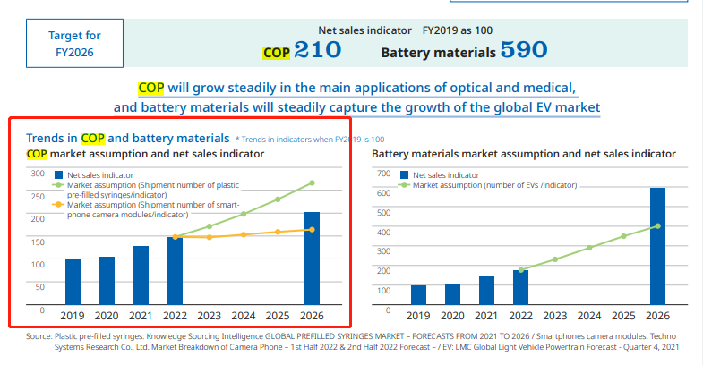This screenshot has height=365, width=703.
Task: Click the 2026 orange data point in COP chart
Action: 312,230
